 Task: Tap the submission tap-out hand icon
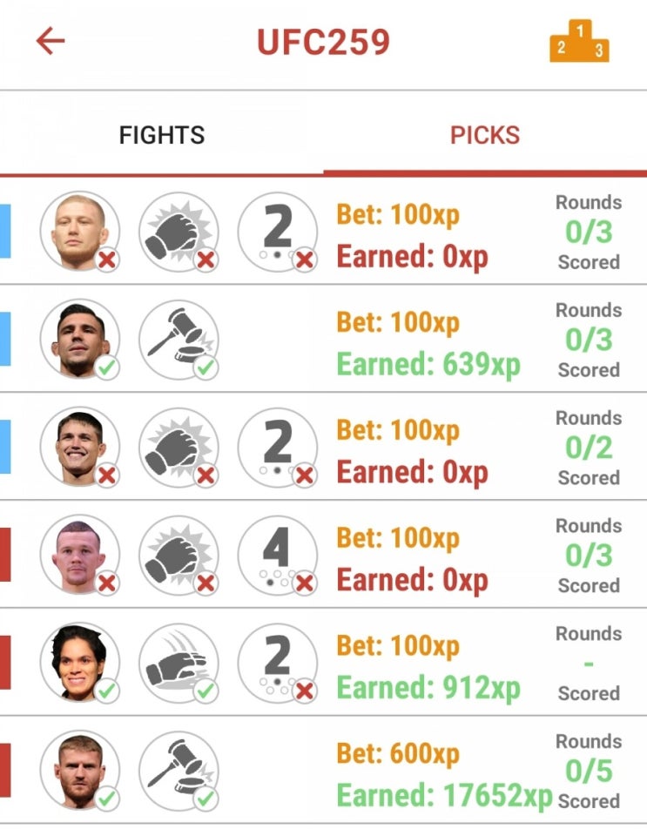179,663
